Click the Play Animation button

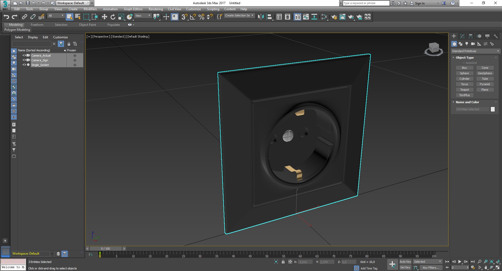click(x=460, y=262)
